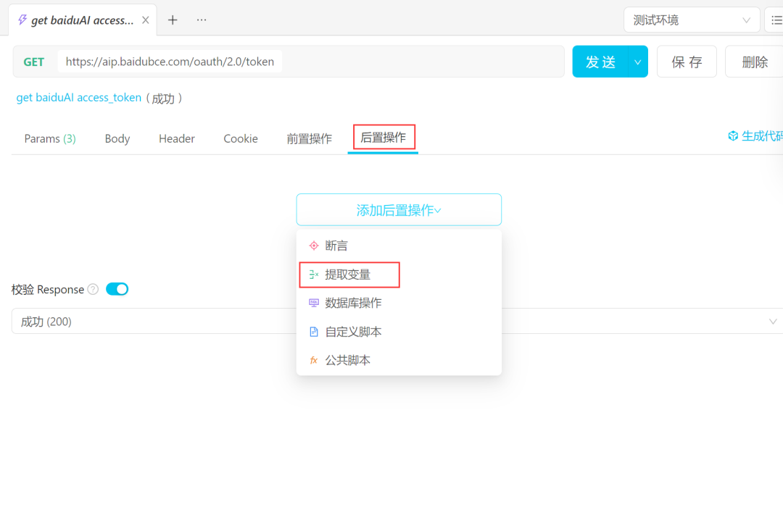This screenshot has height=531, width=783.
Task: Switch to the Header tab
Action: pos(177,139)
